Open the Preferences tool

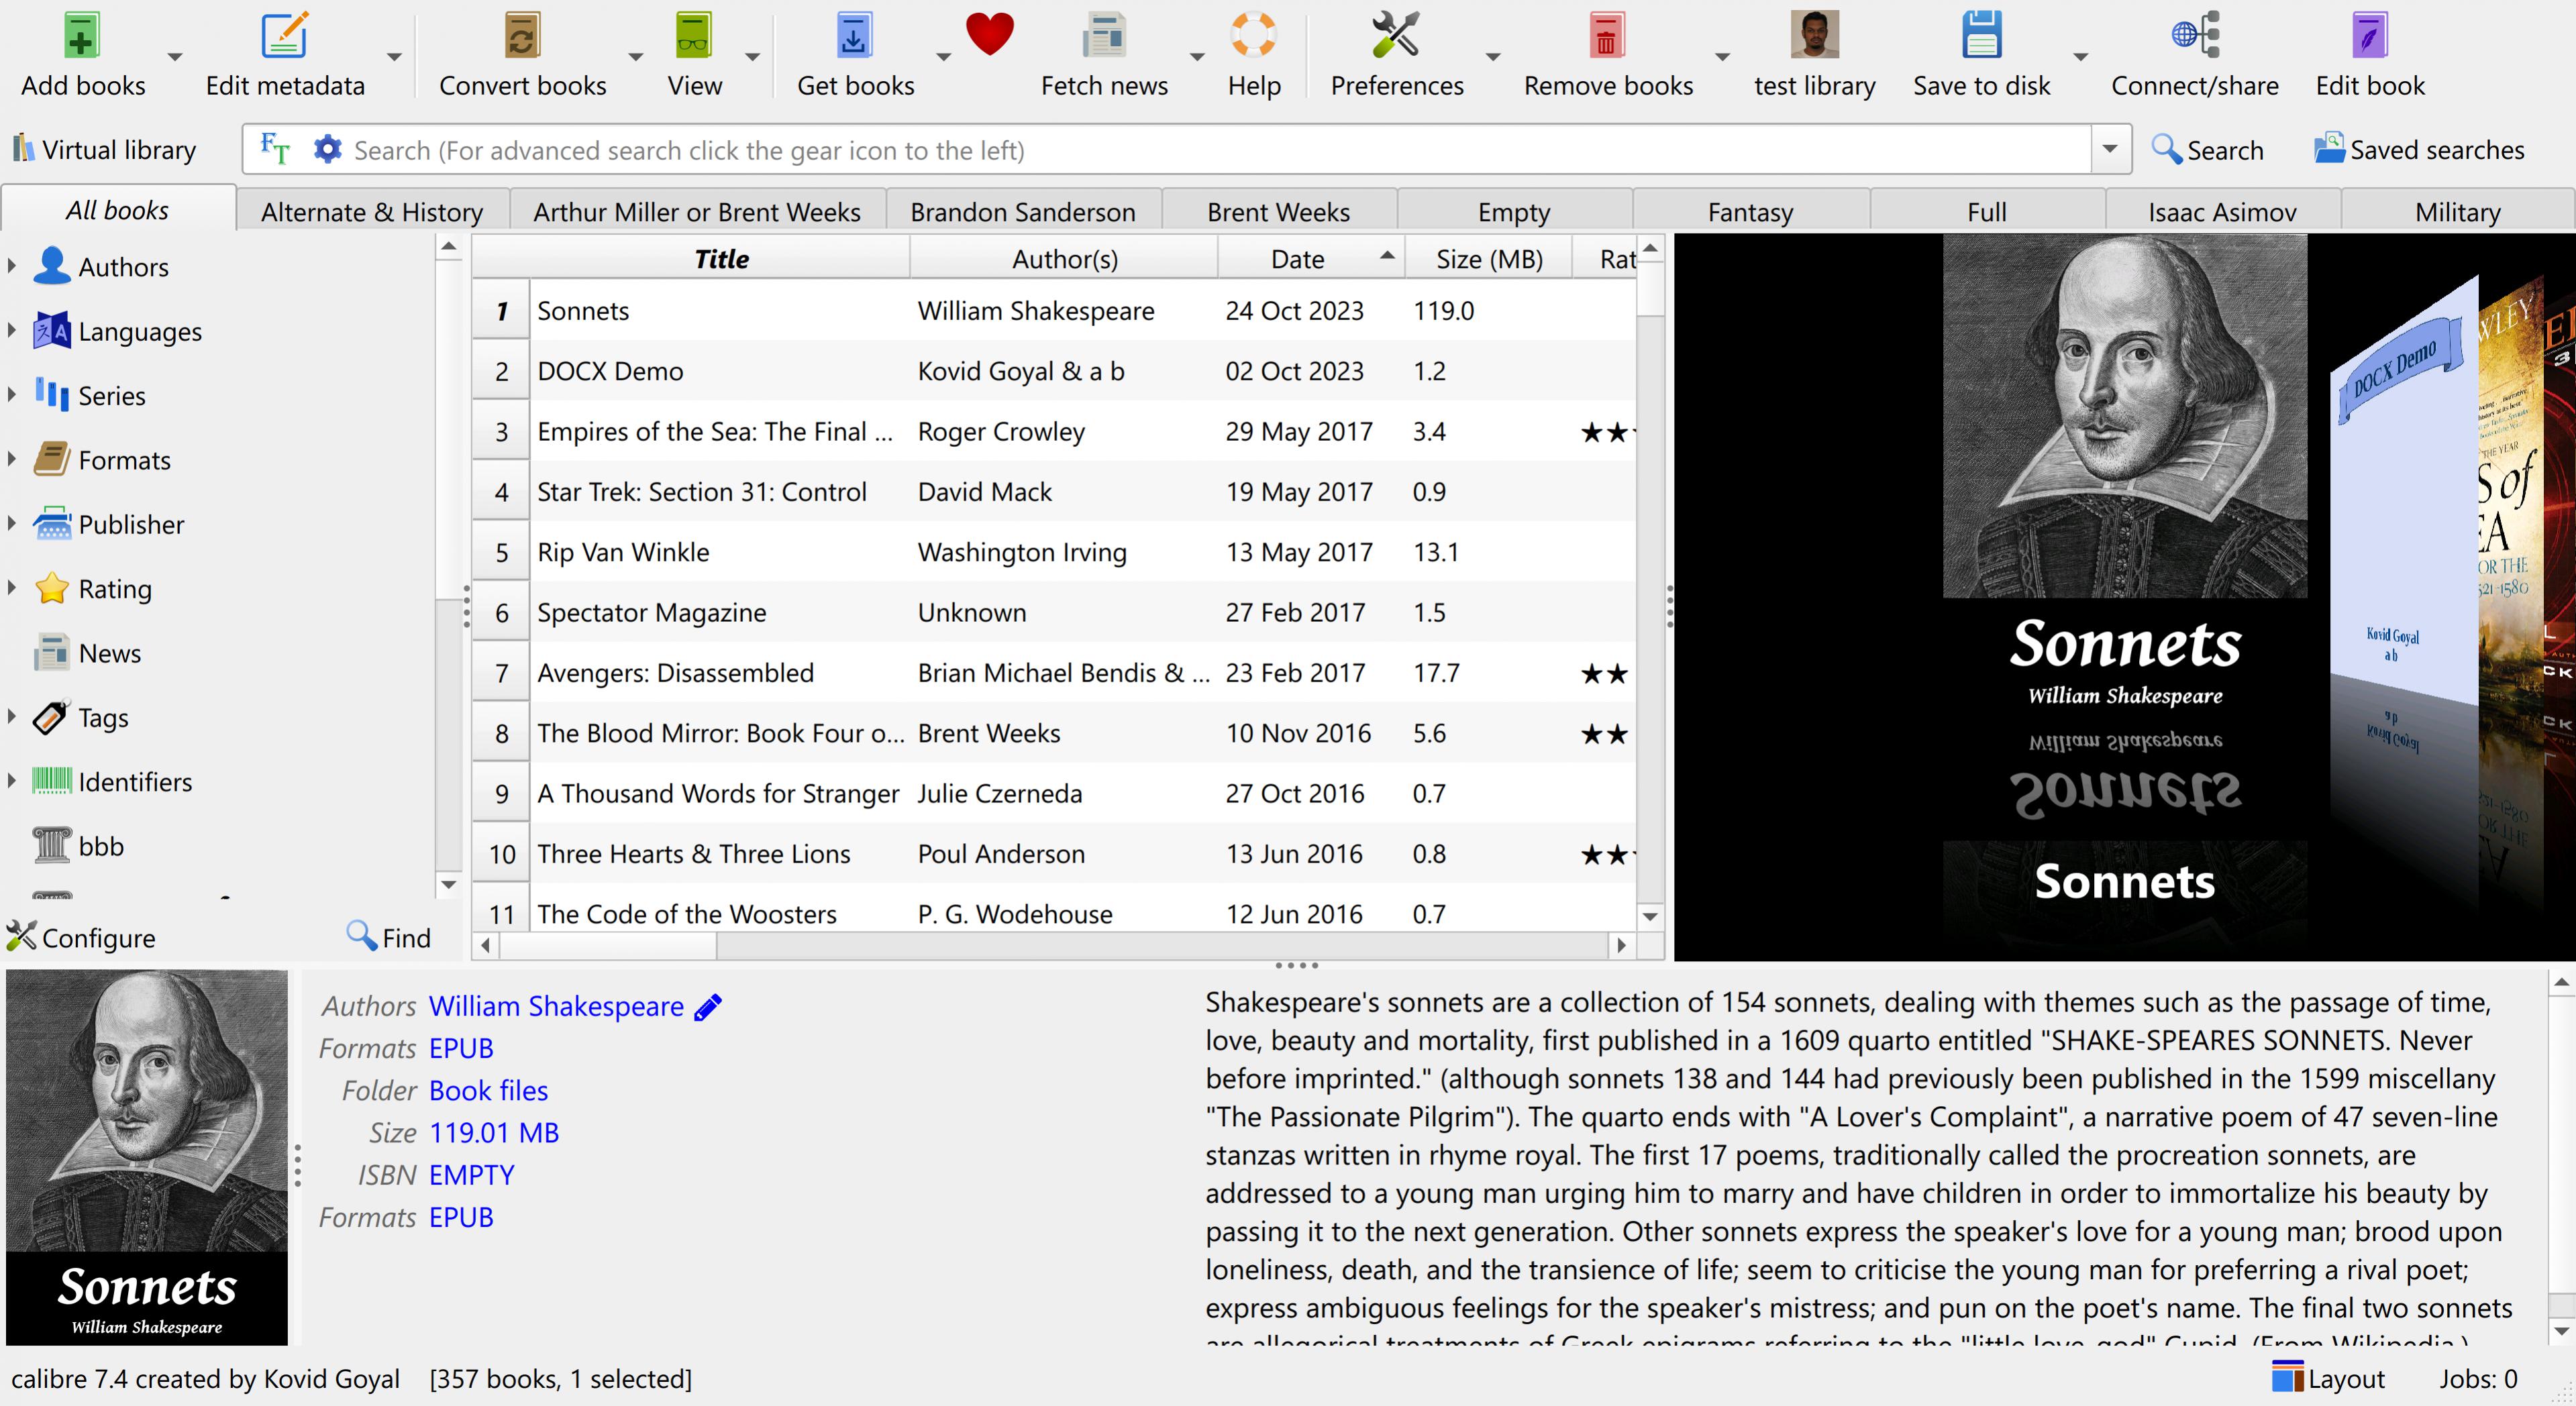[x=1395, y=36]
